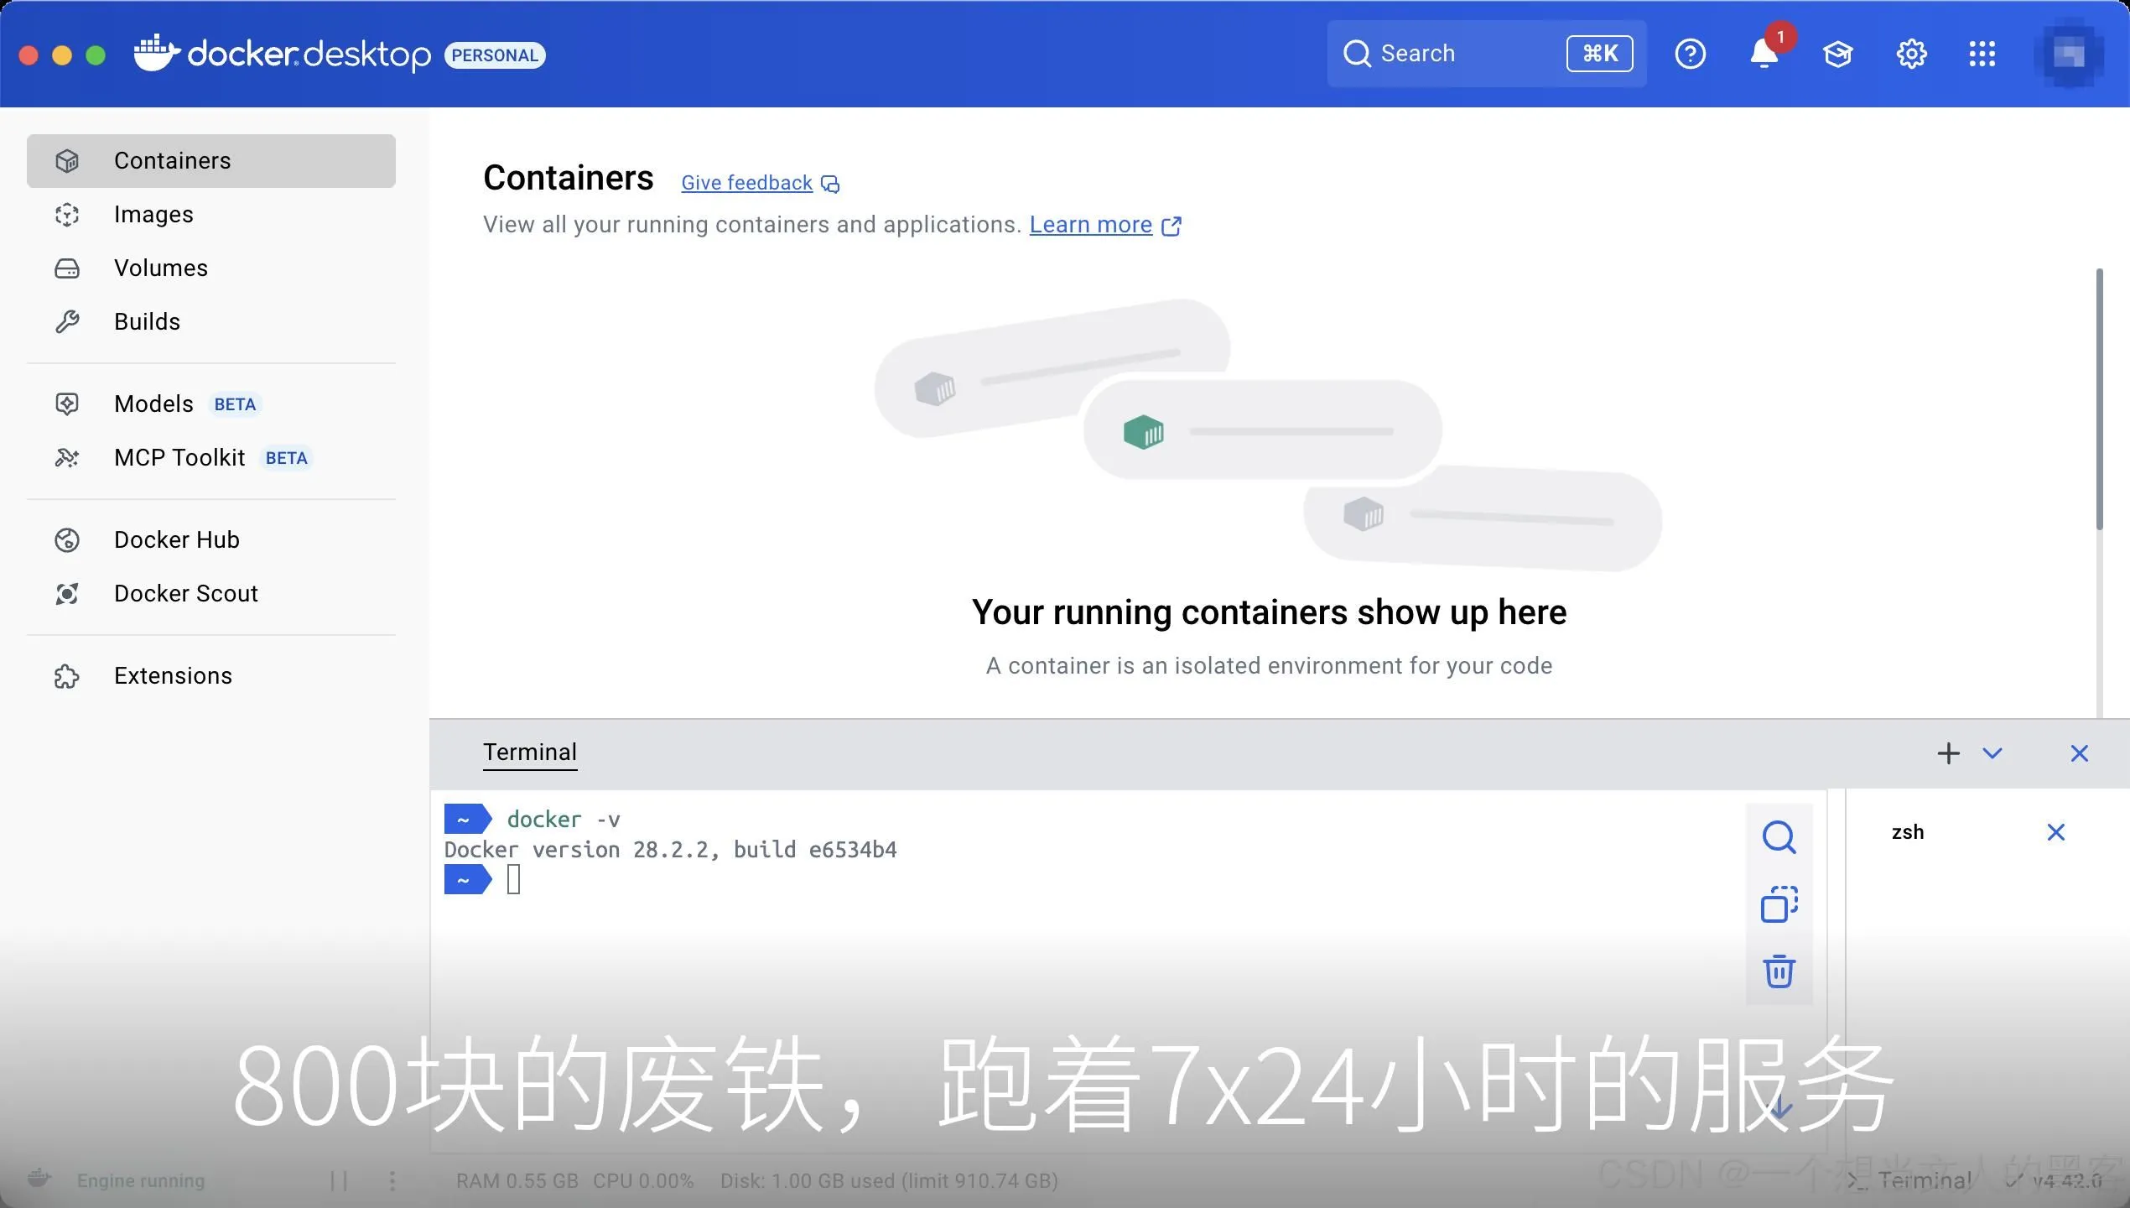Open the apps grid menu
2130x1208 pixels.
click(1982, 55)
